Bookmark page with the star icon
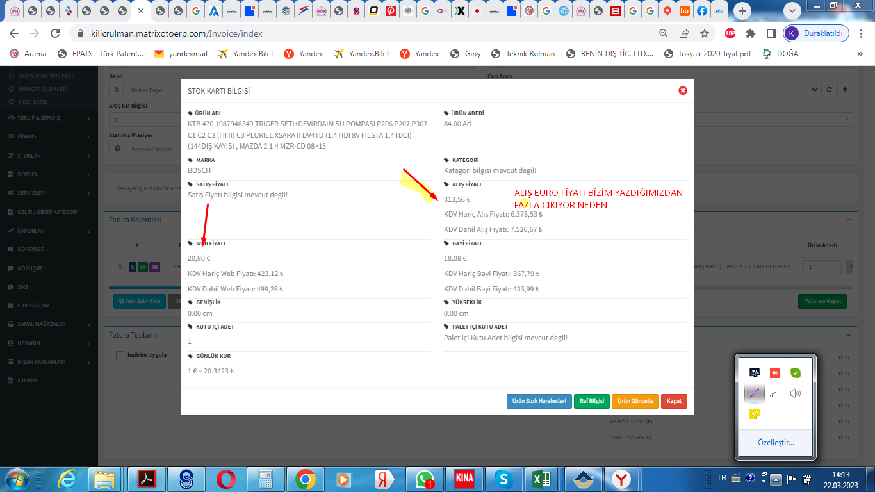Screen dimensions: 875x492 pyautogui.click(x=705, y=33)
